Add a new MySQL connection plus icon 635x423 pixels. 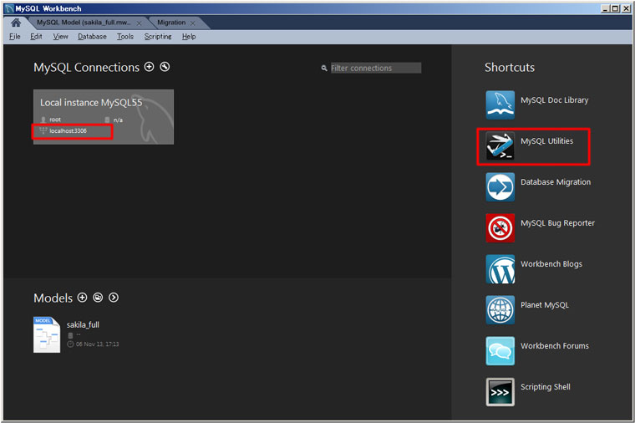point(149,66)
